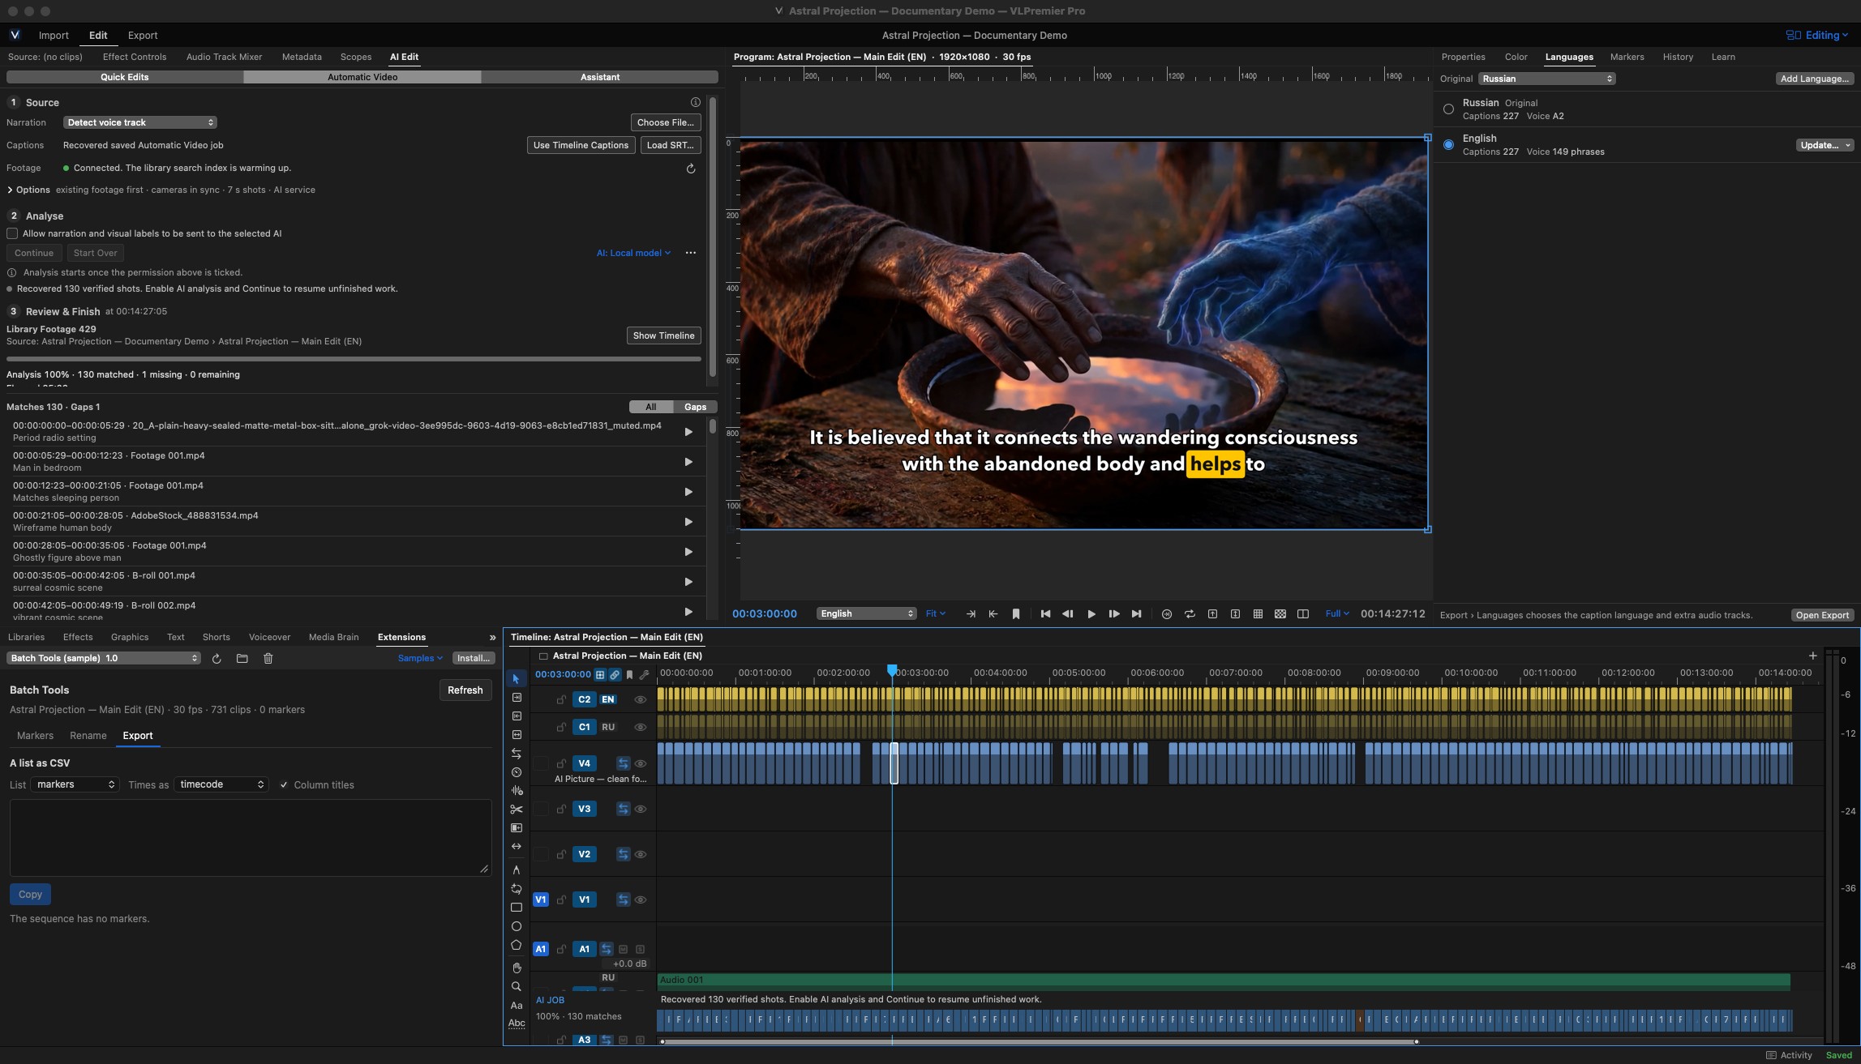The width and height of the screenshot is (1861, 1064).
Task: Uncheck the Column titles checkbox
Action: pos(284,785)
